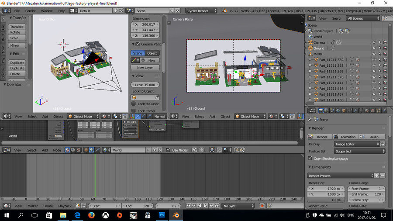This screenshot has height=221, width=393.
Task: Play the animation forward
Action: pos(205,206)
